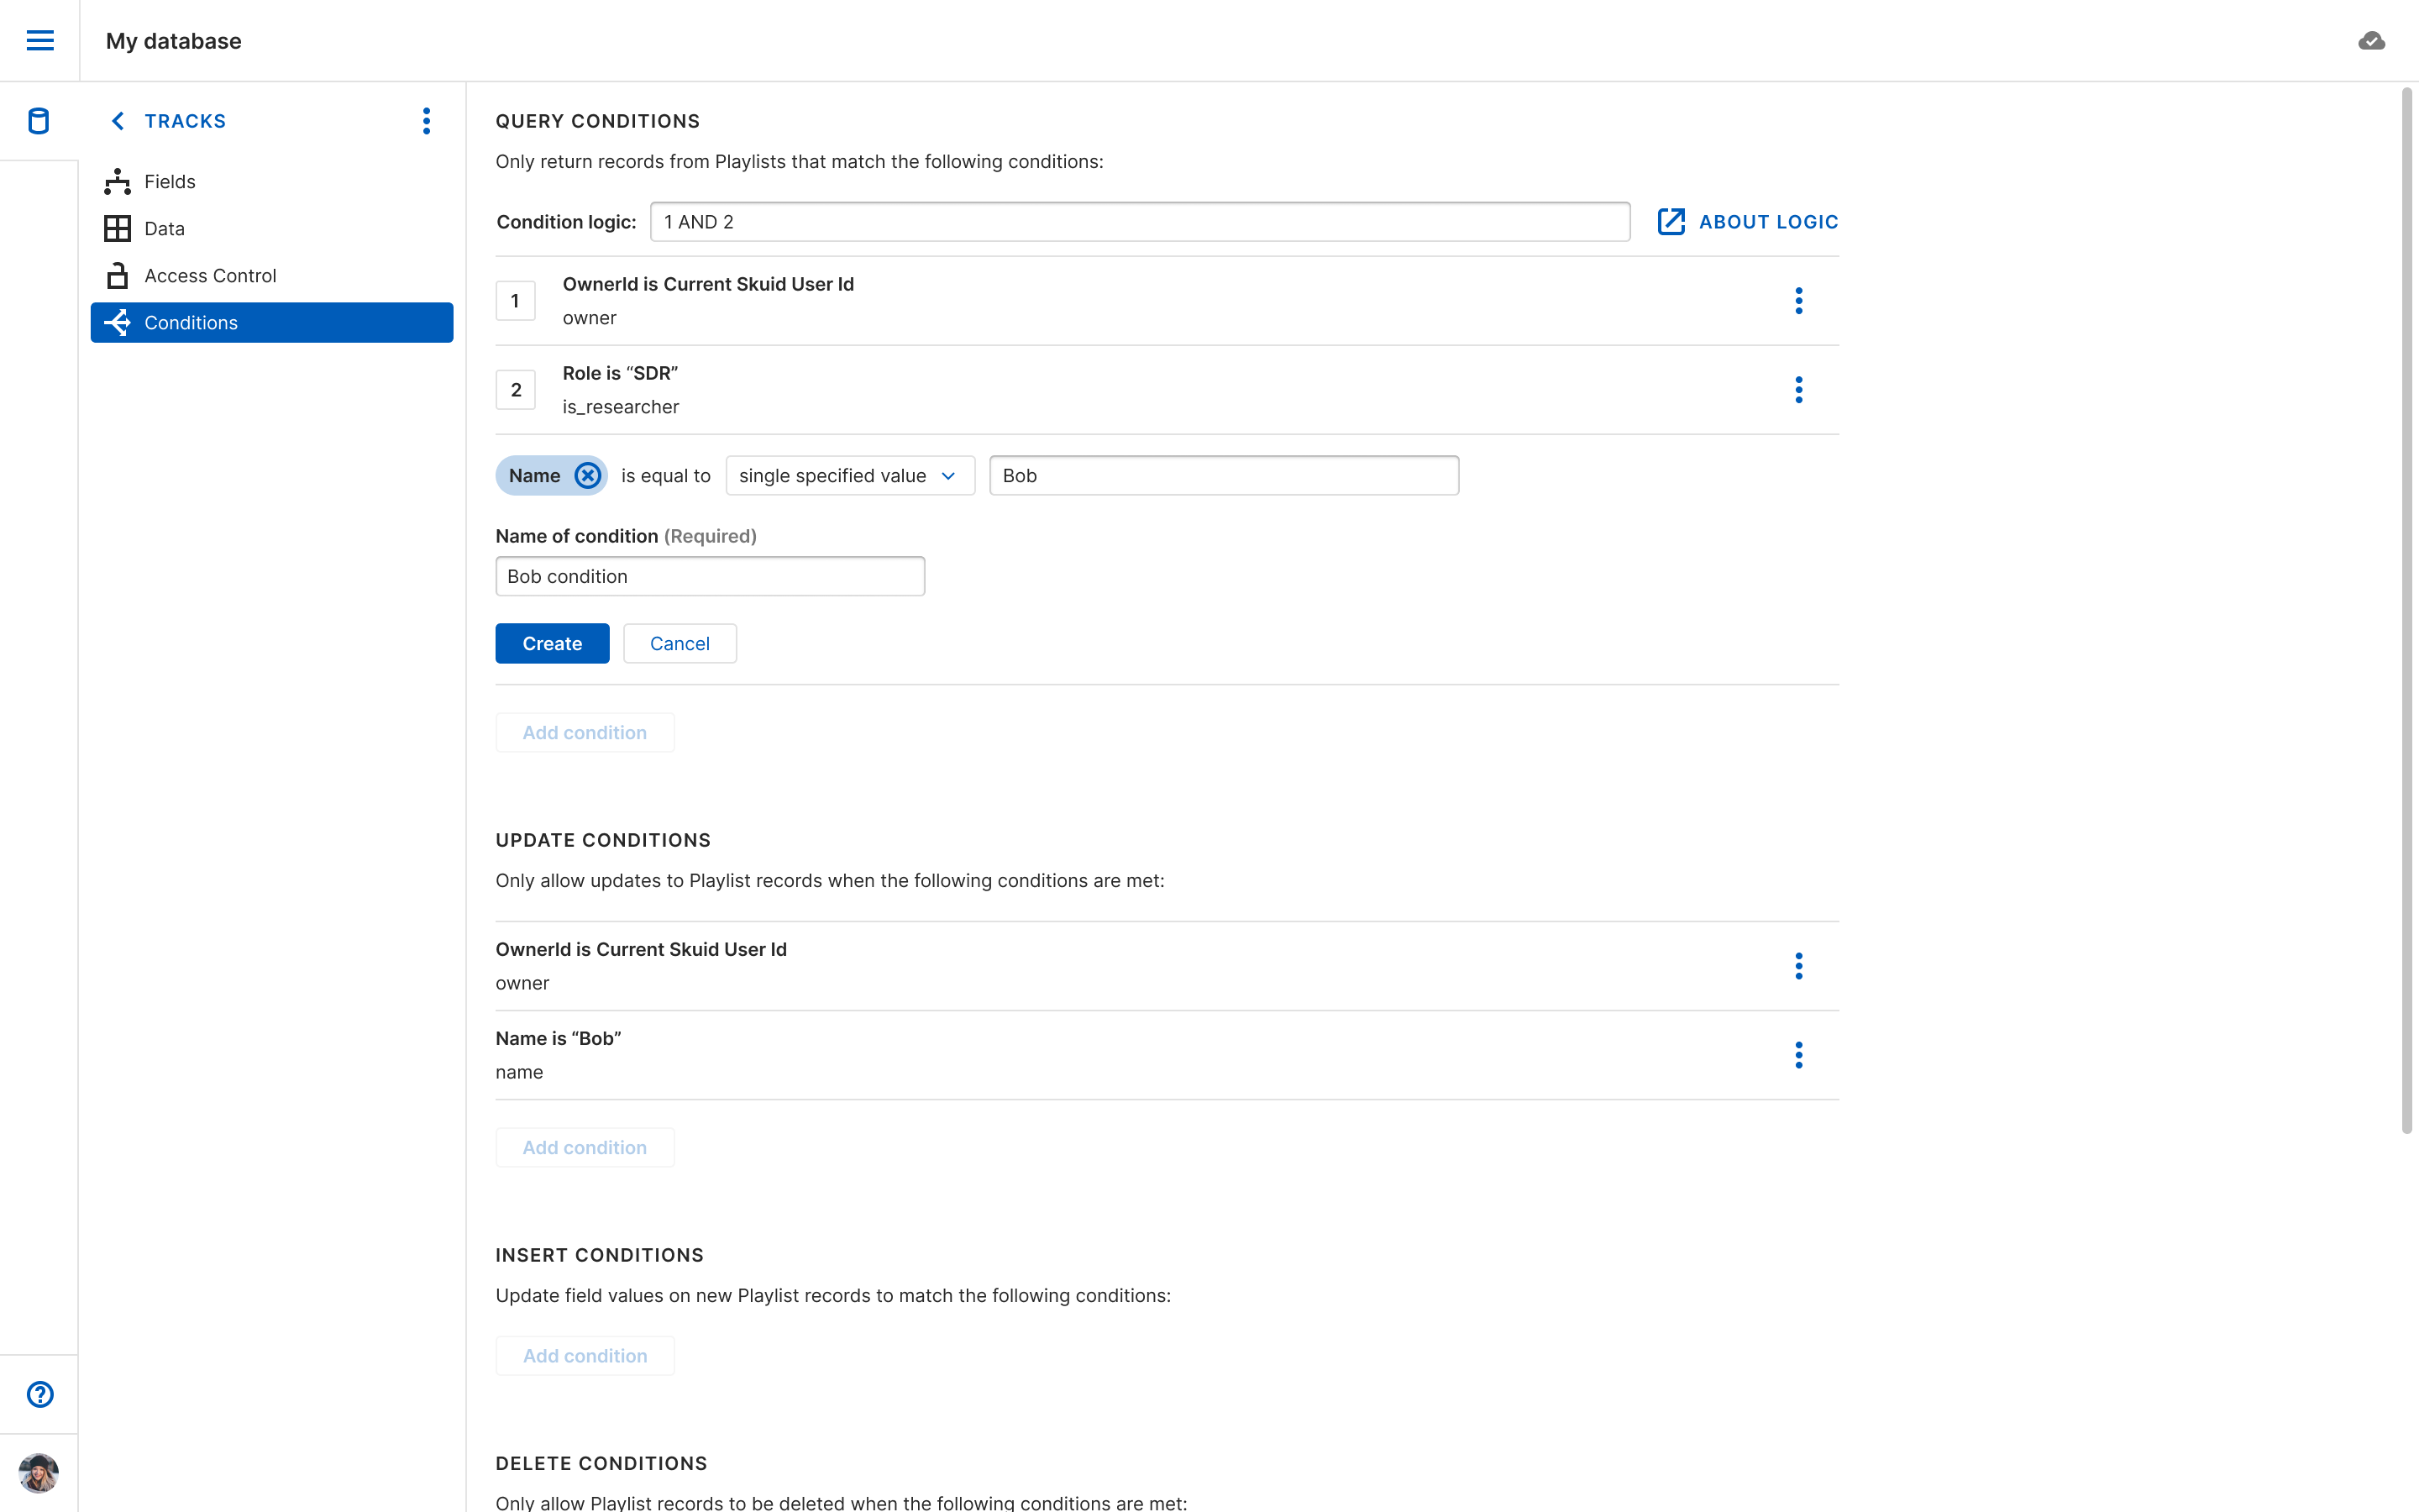
Task: Open the Access Control section
Action: [x=210, y=276]
